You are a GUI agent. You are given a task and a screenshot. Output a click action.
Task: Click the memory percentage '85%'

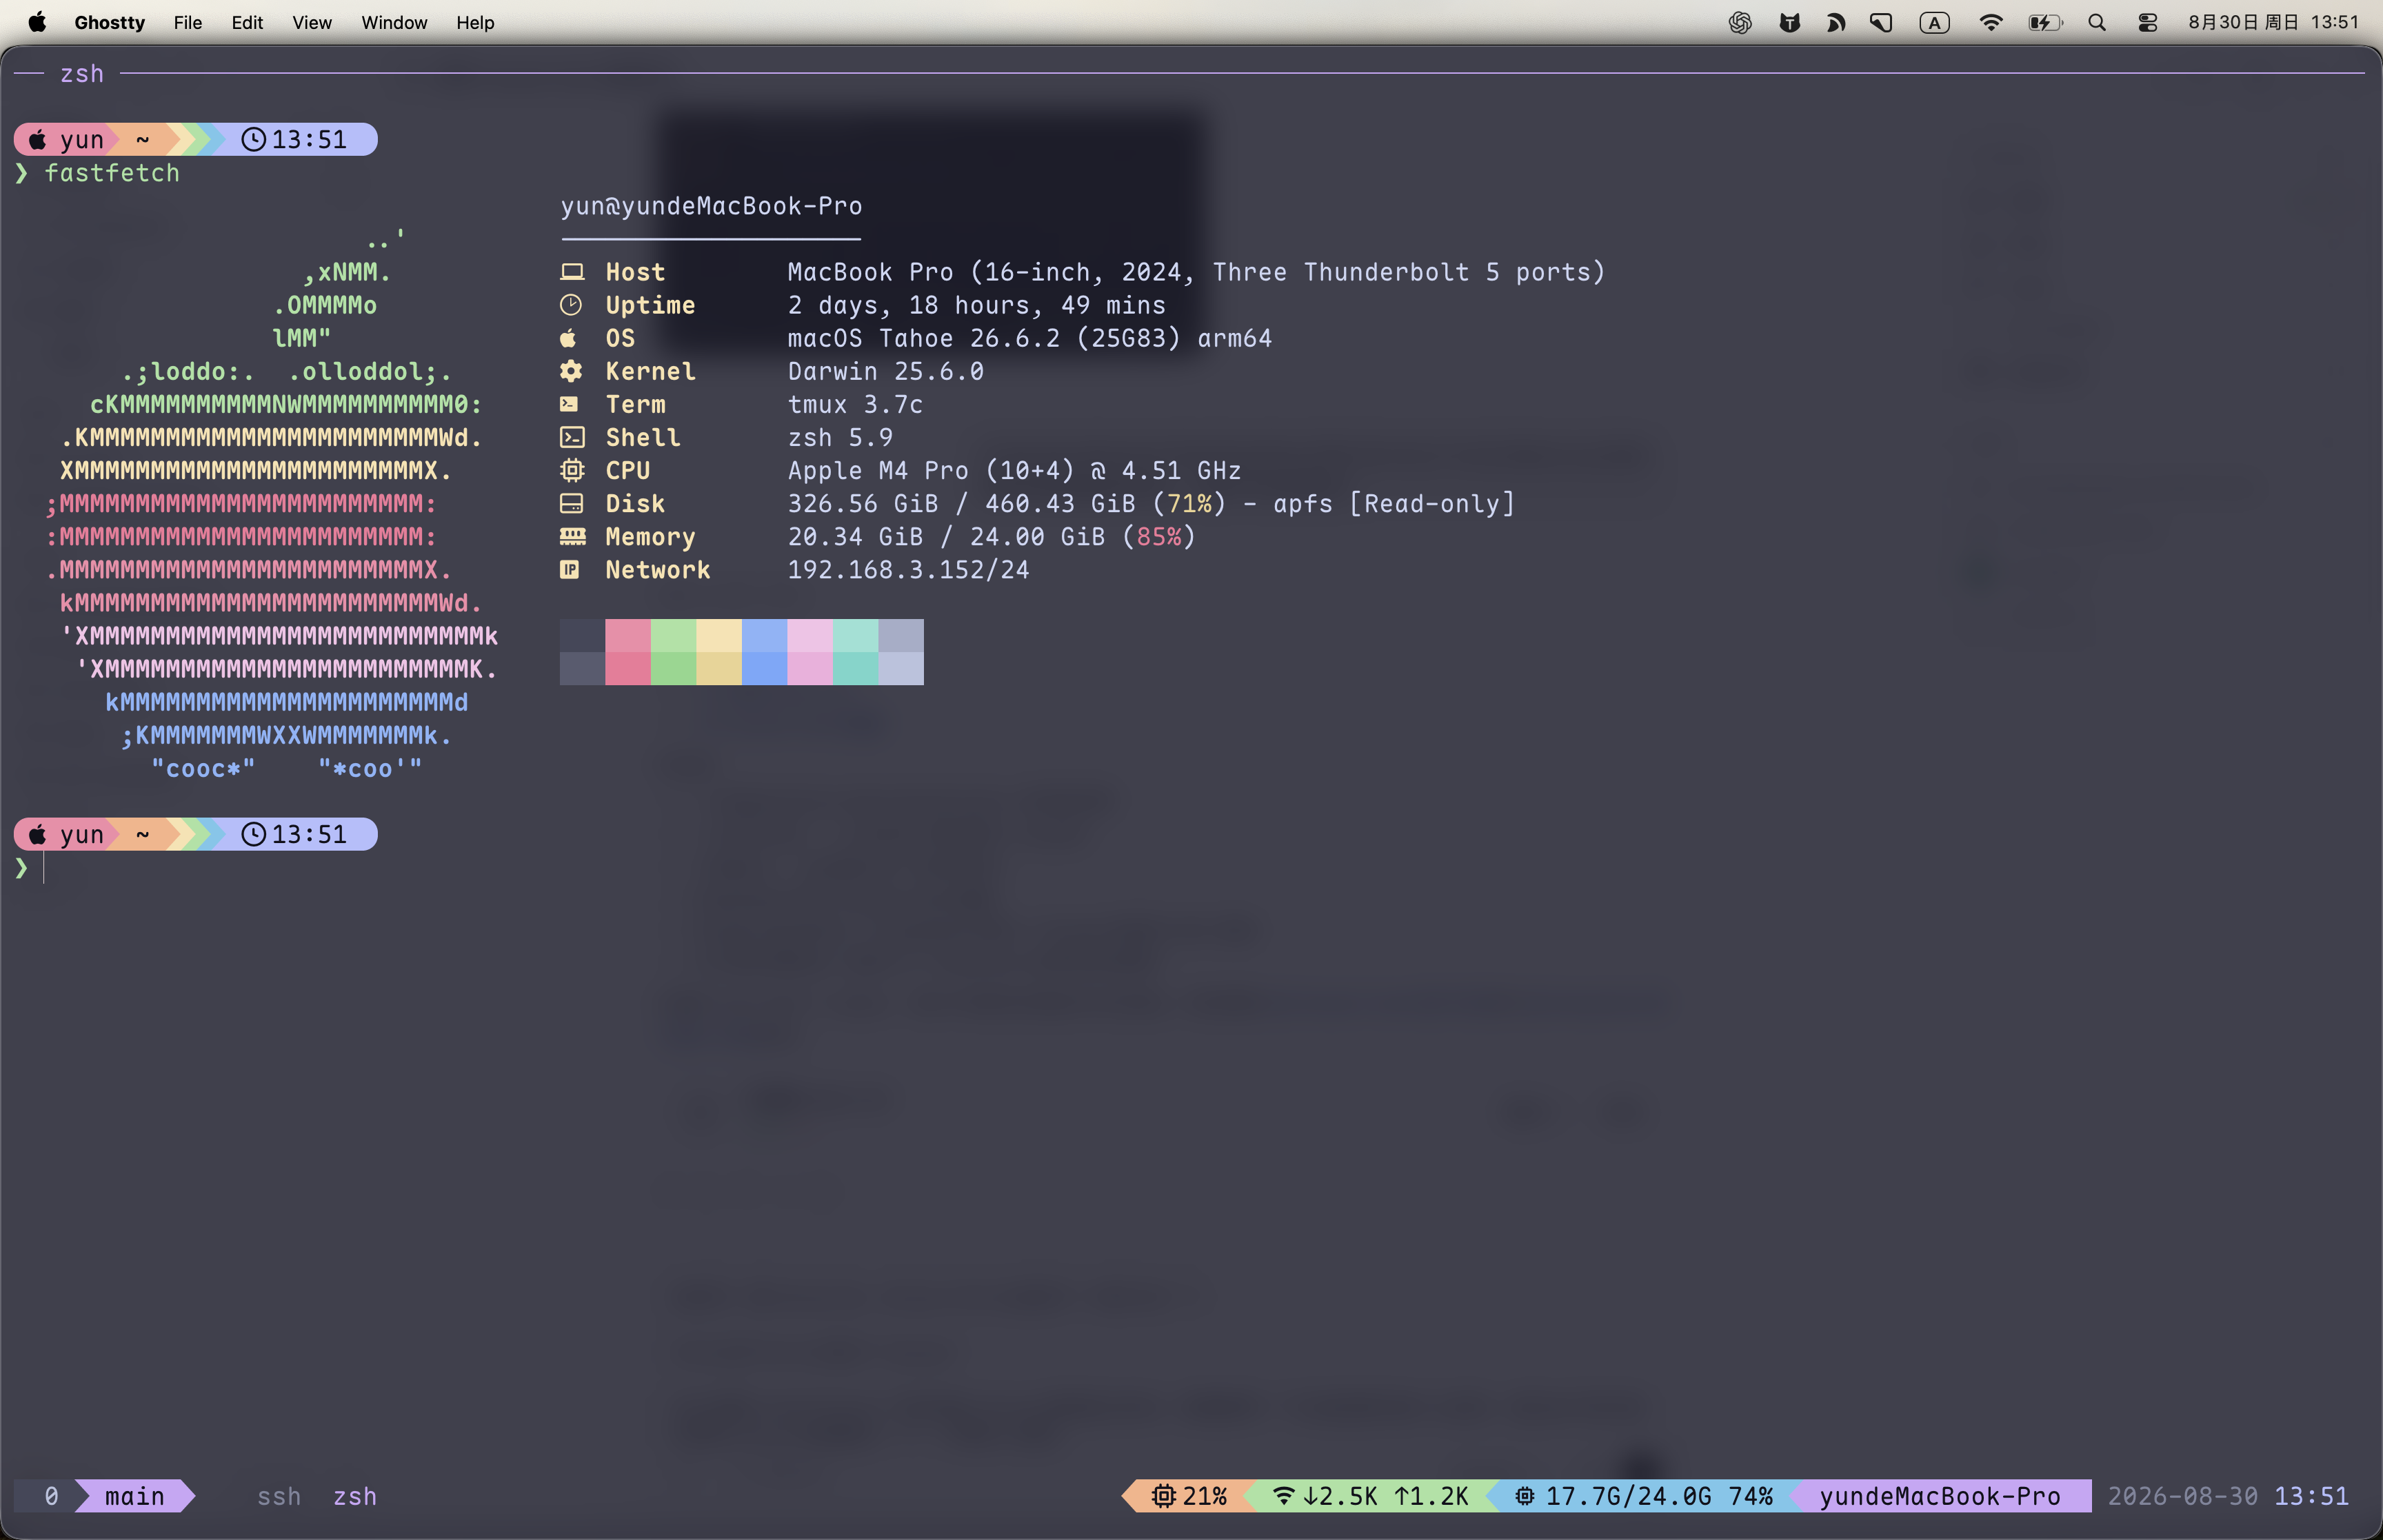(1159, 536)
